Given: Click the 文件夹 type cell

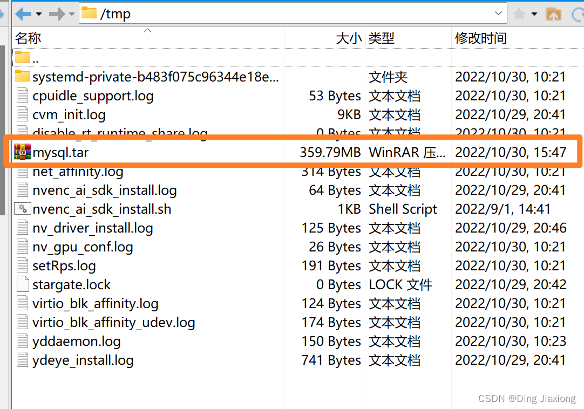Looking at the screenshot, I should pos(388,77).
